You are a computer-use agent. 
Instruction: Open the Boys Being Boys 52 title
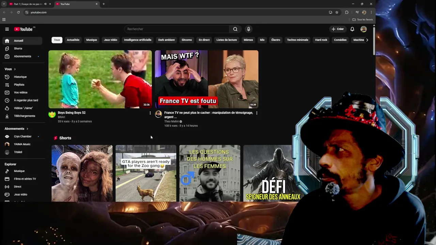click(x=72, y=113)
